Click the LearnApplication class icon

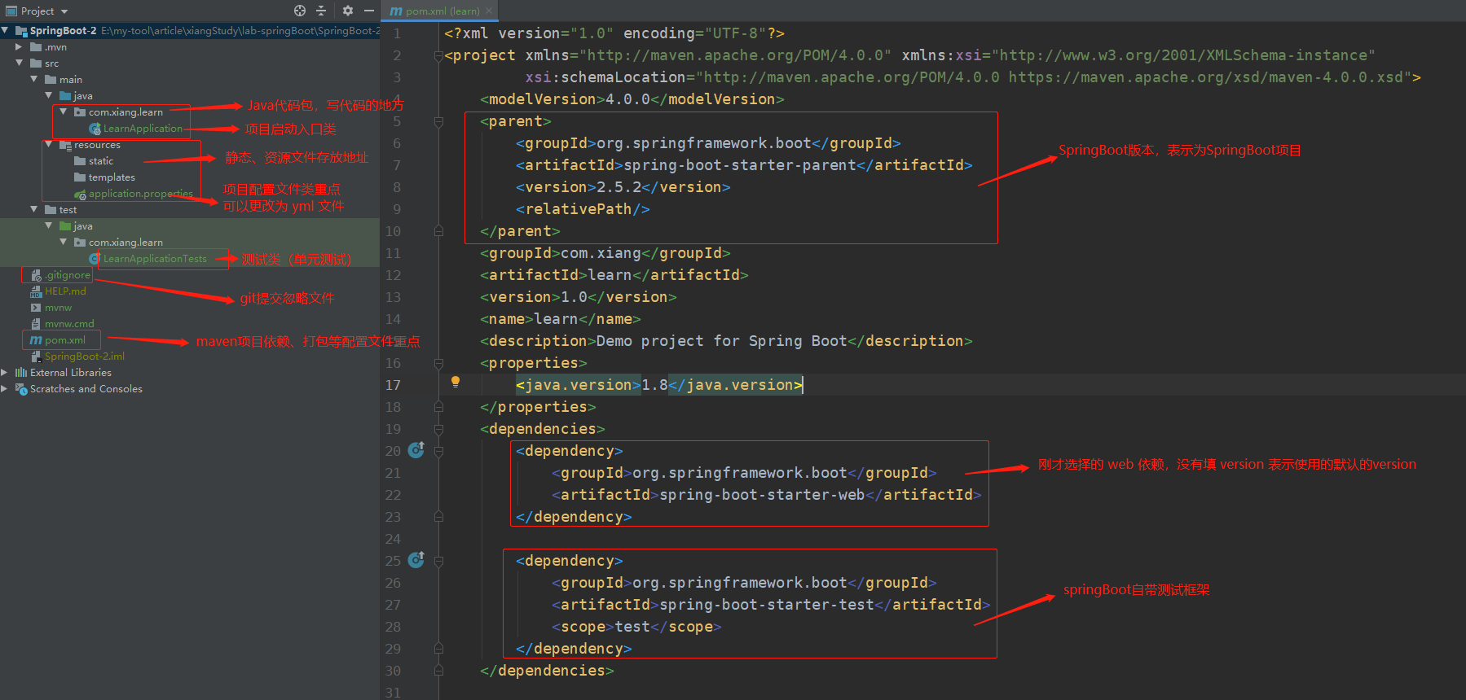pos(95,129)
